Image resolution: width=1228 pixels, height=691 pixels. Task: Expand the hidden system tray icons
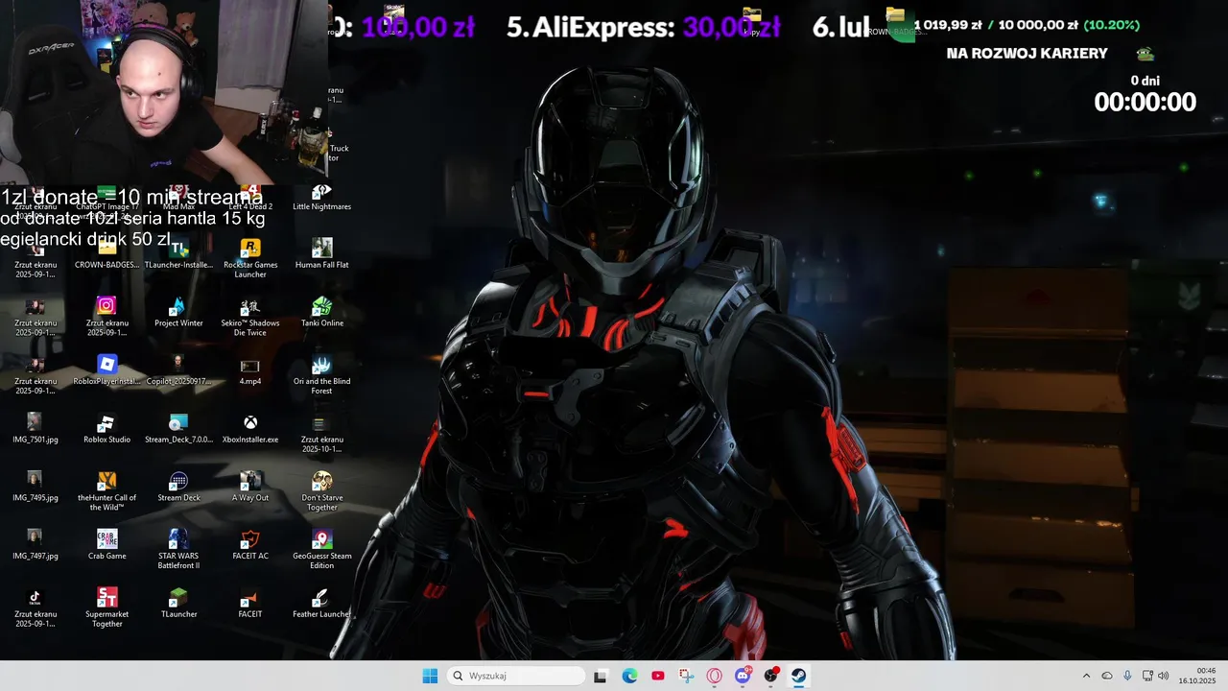1086,676
